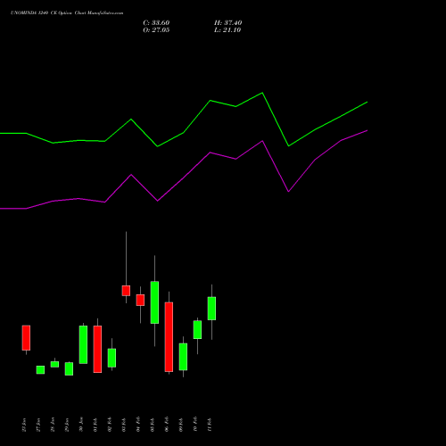
Task: Click the green candle above 11 Feb
Action: pos(211,309)
